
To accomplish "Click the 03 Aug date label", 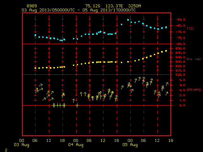I will pyautogui.click(x=22, y=145).
